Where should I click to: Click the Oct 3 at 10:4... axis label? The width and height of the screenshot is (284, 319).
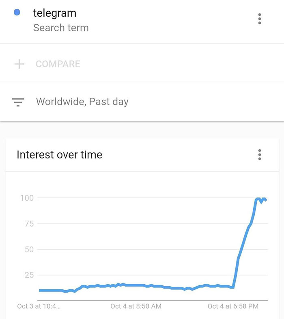pos(39,306)
